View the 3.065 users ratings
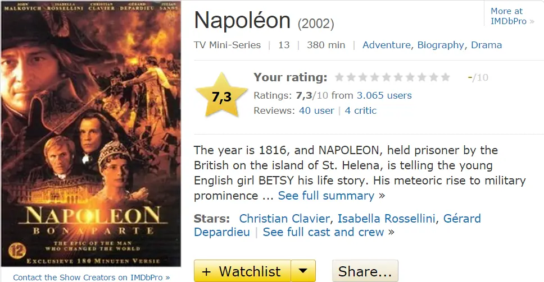544x282 pixels. (x=384, y=95)
